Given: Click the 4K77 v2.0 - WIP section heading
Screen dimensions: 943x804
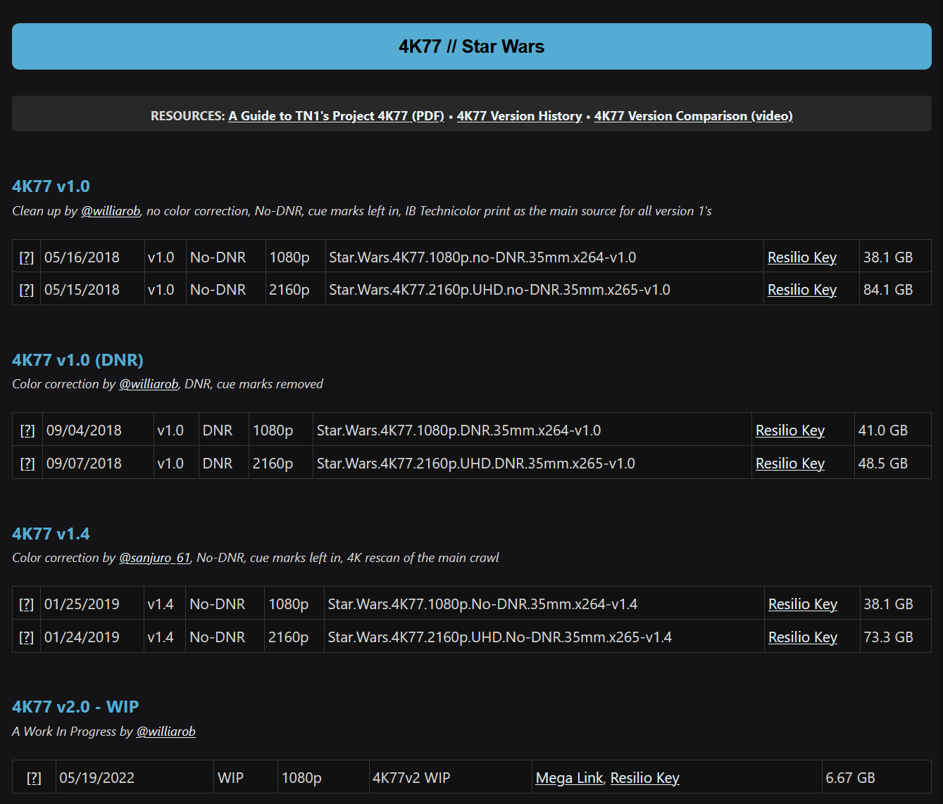Looking at the screenshot, I should coord(75,707).
